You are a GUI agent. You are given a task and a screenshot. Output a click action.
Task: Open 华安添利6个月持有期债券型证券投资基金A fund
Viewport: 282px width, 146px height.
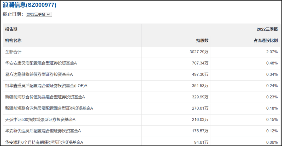click(44, 142)
